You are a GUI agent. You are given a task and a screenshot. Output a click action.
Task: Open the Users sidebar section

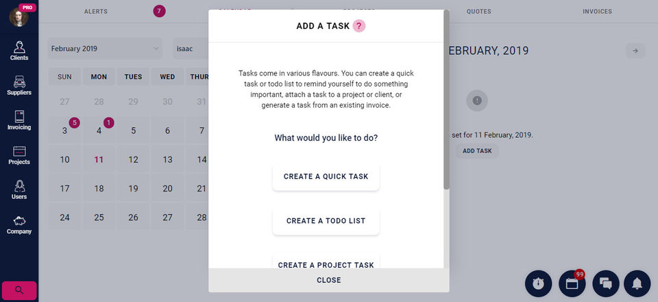pyautogui.click(x=19, y=190)
